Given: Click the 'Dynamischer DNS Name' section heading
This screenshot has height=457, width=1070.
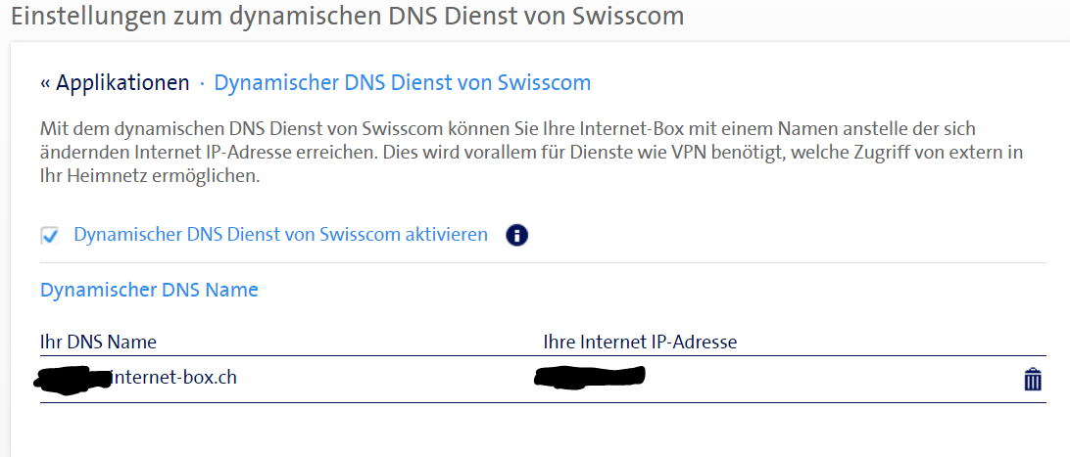Looking at the screenshot, I should [149, 290].
